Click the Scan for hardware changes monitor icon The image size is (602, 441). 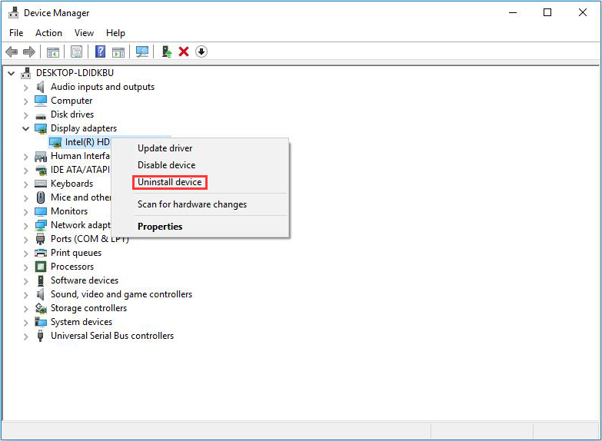(x=142, y=51)
